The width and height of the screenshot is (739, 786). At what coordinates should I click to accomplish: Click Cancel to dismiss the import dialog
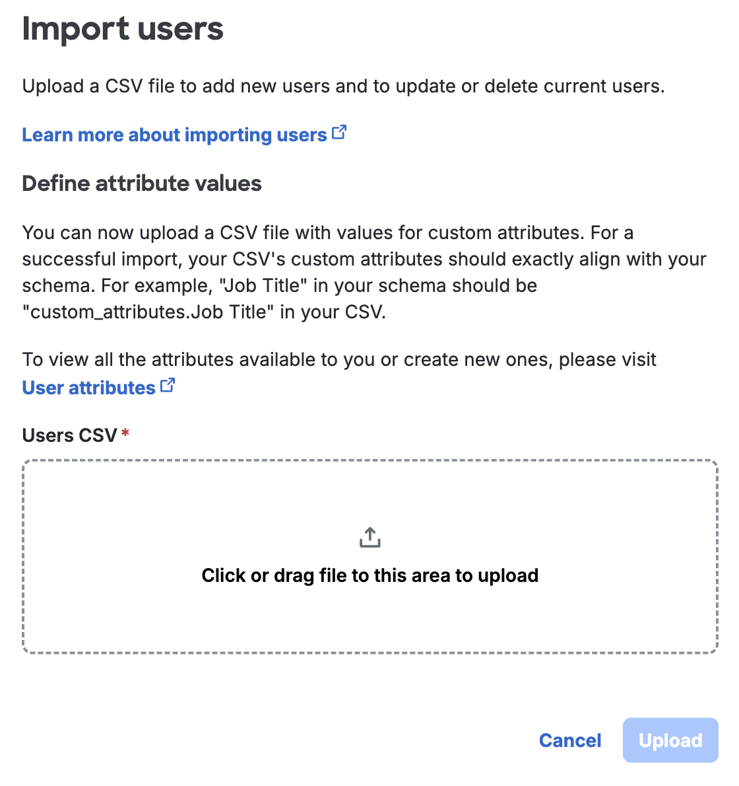[570, 740]
